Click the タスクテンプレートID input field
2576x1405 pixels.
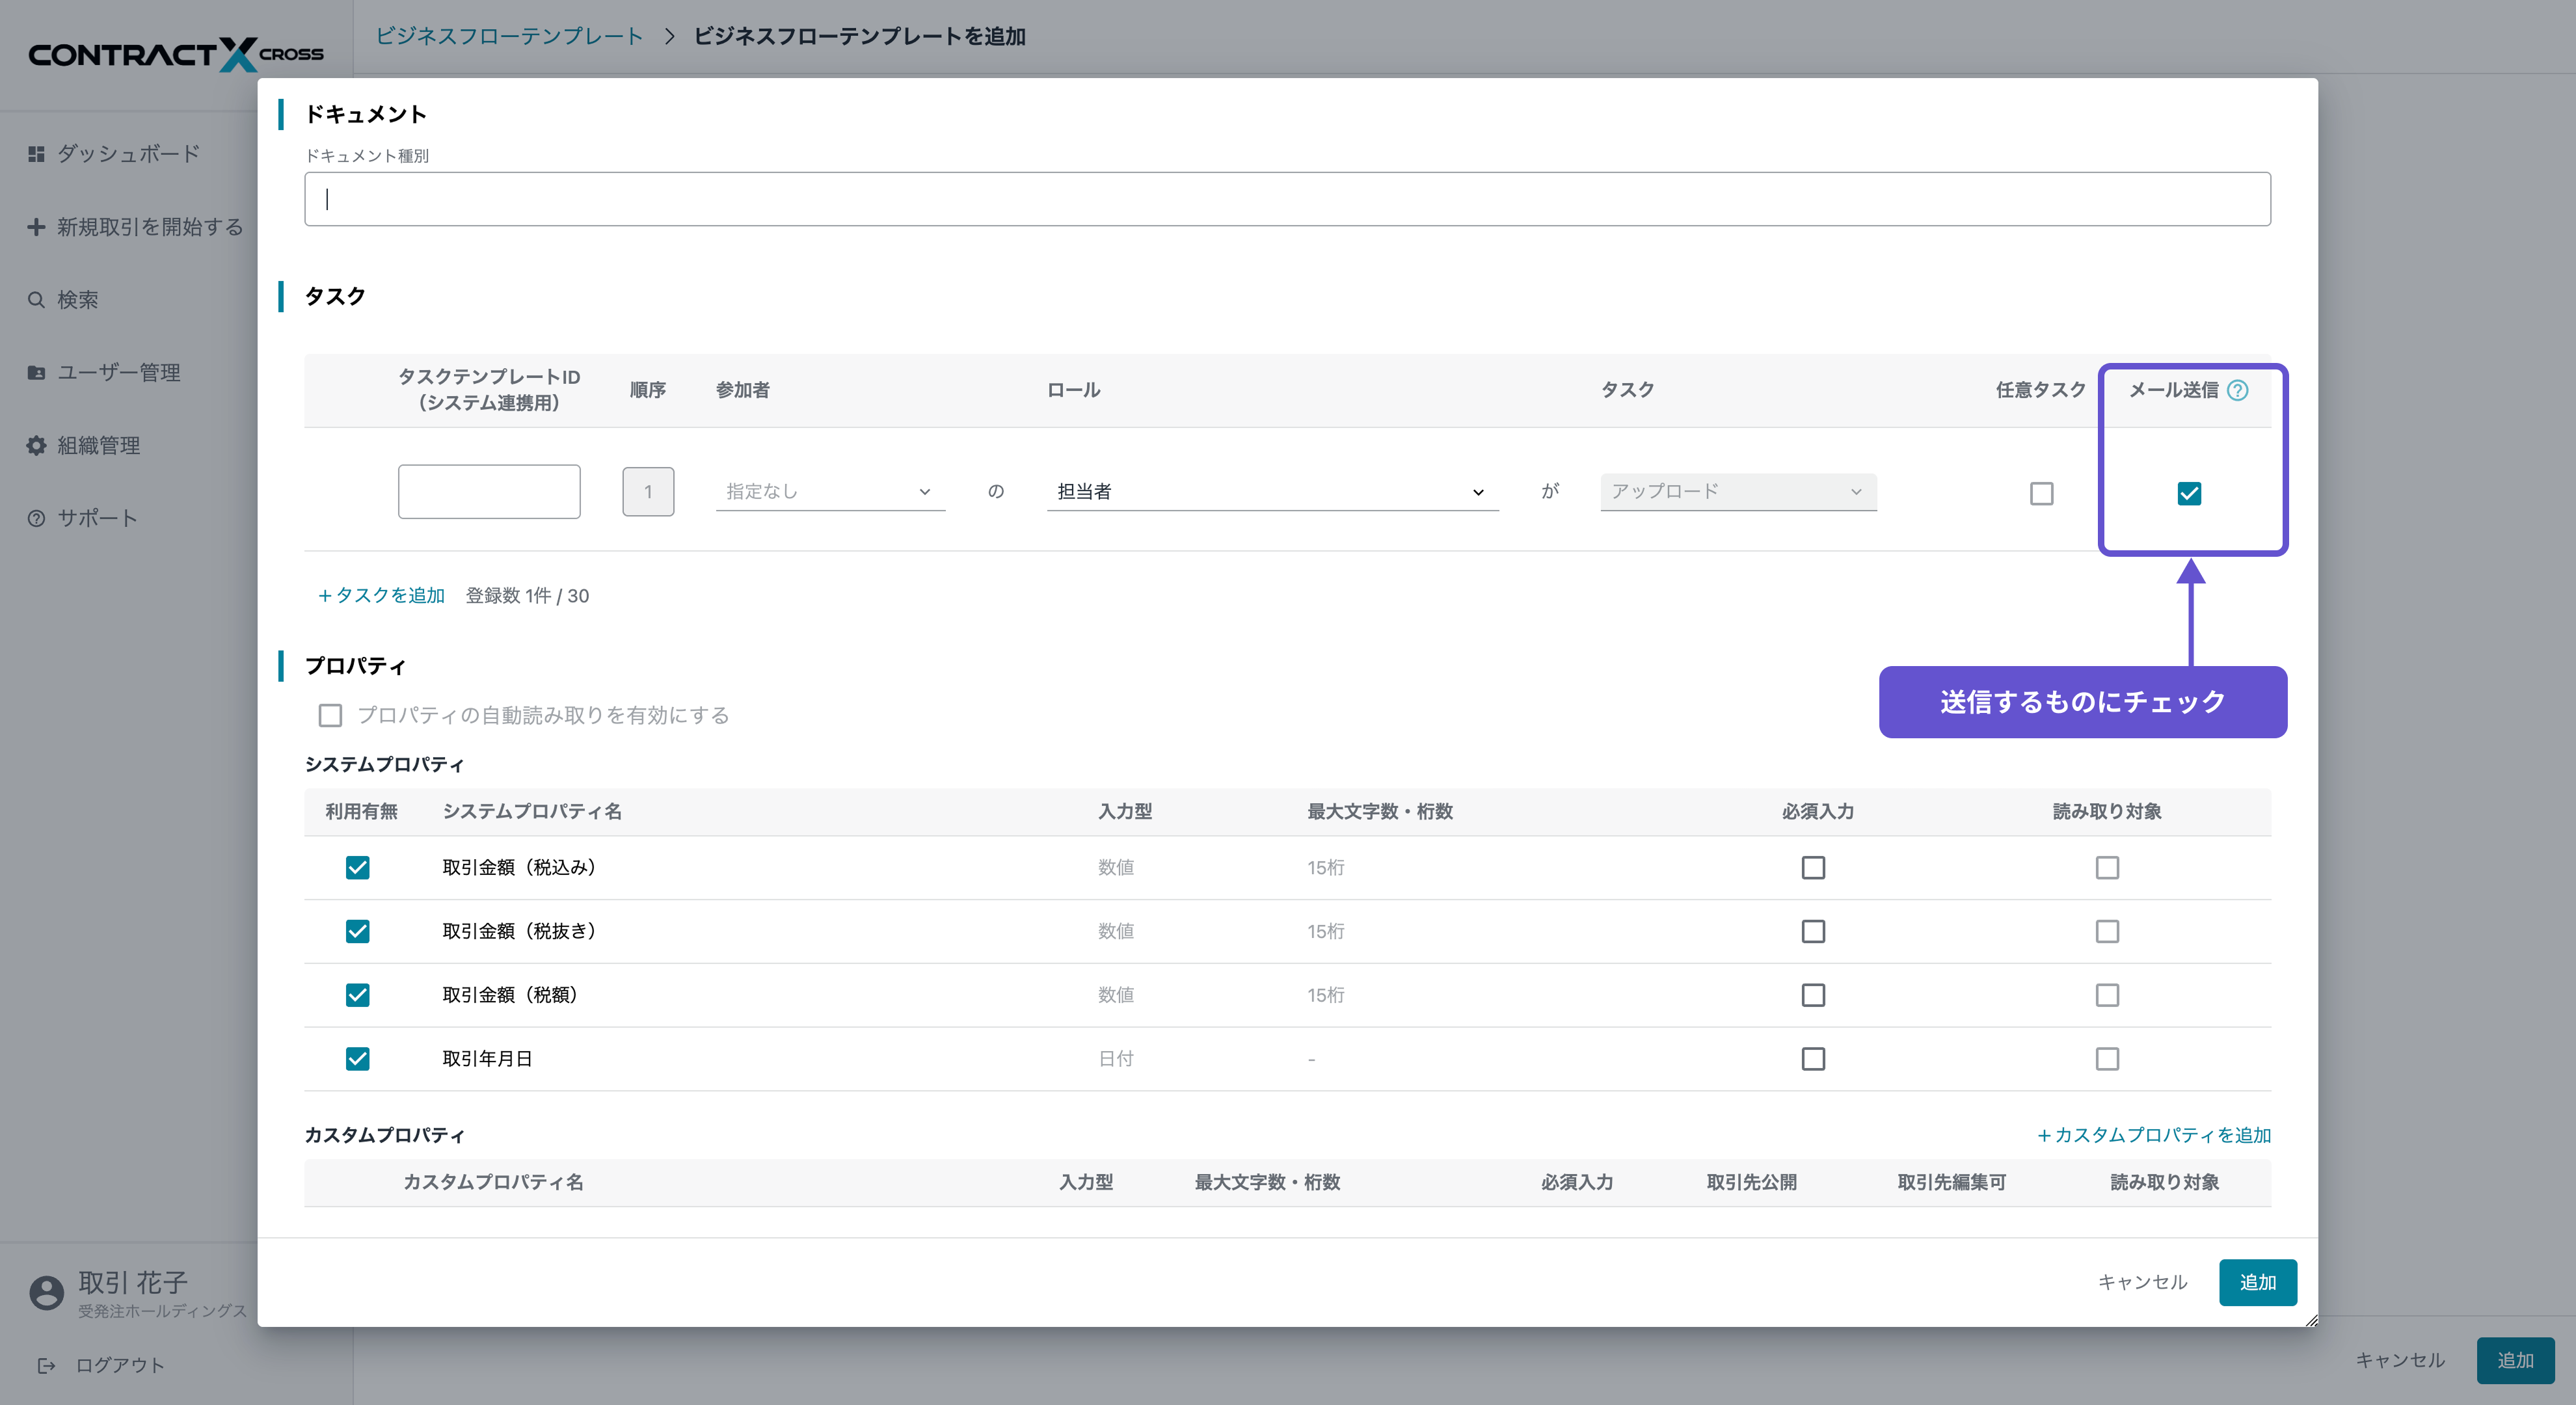tap(489, 492)
